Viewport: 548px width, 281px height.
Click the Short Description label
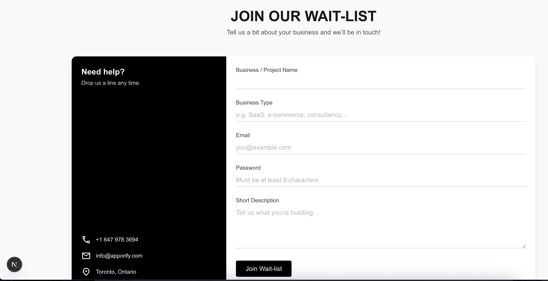click(x=257, y=200)
